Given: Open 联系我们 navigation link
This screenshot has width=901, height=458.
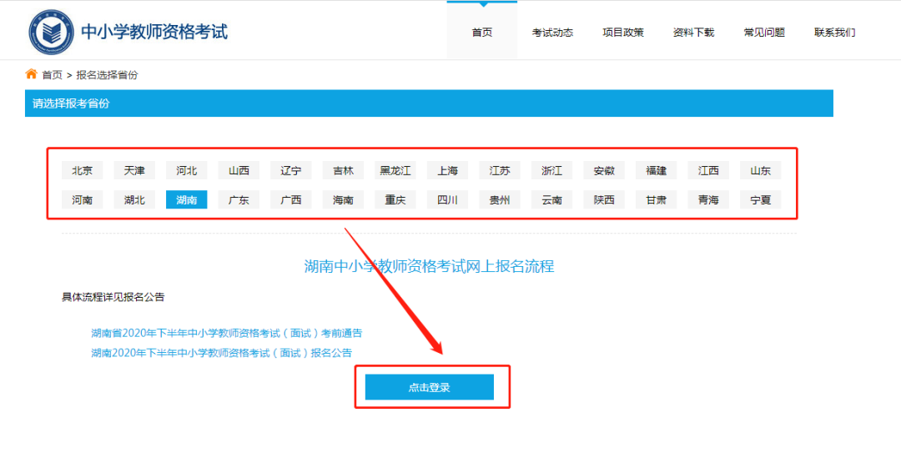Looking at the screenshot, I should 834,33.
